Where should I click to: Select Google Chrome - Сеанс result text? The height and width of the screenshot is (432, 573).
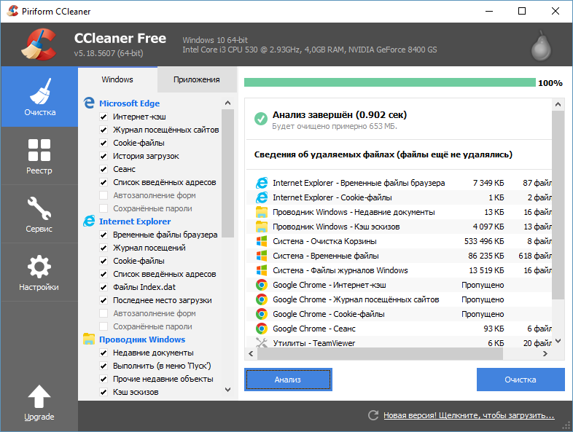pyautogui.click(x=314, y=329)
